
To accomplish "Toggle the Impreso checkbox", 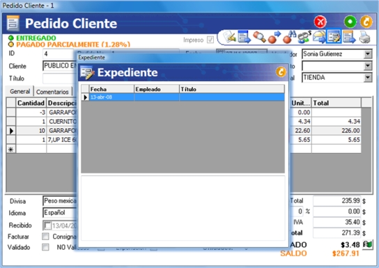I will click(x=210, y=40).
